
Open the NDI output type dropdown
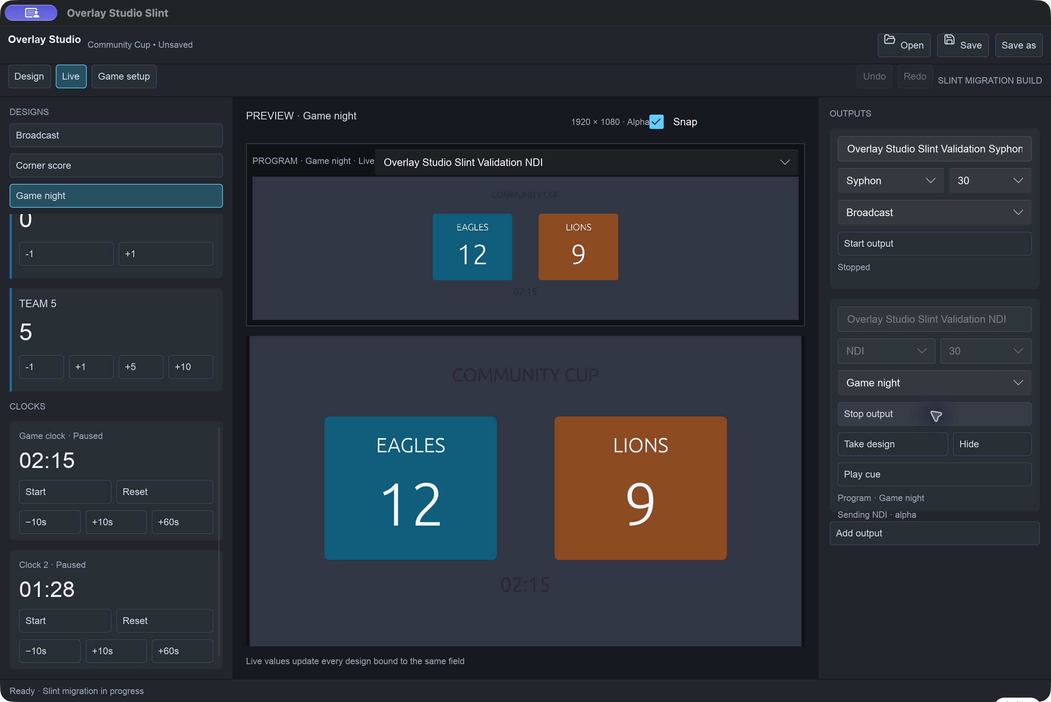point(886,351)
